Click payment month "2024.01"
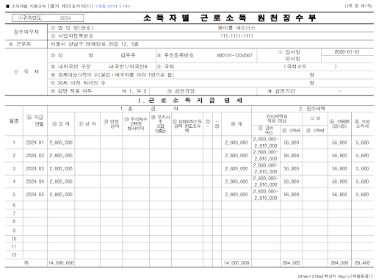 click(35, 143)
